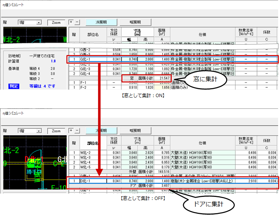Click 方位係数 column header in lower window
Image resolution: width=280 pixels, height=215 pixels.
(x=114, y=140)
